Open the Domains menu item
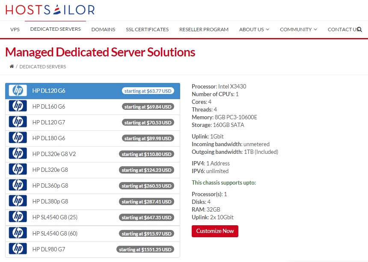 pyautogui.click(x=103, y=29)
